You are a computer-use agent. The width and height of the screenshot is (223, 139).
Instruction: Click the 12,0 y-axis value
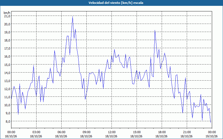click(7, 89)
